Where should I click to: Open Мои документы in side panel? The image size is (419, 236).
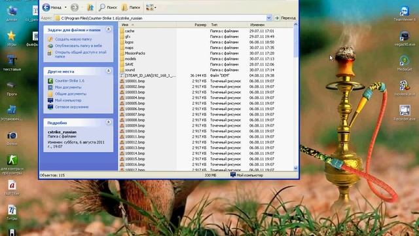68,87
